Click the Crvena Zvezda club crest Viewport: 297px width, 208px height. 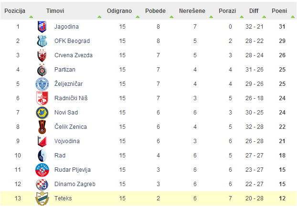pyautogui.click(x=42, y=55)
